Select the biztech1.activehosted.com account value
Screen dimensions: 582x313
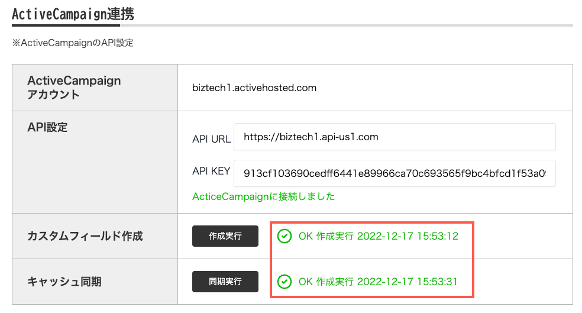[254, 88]
